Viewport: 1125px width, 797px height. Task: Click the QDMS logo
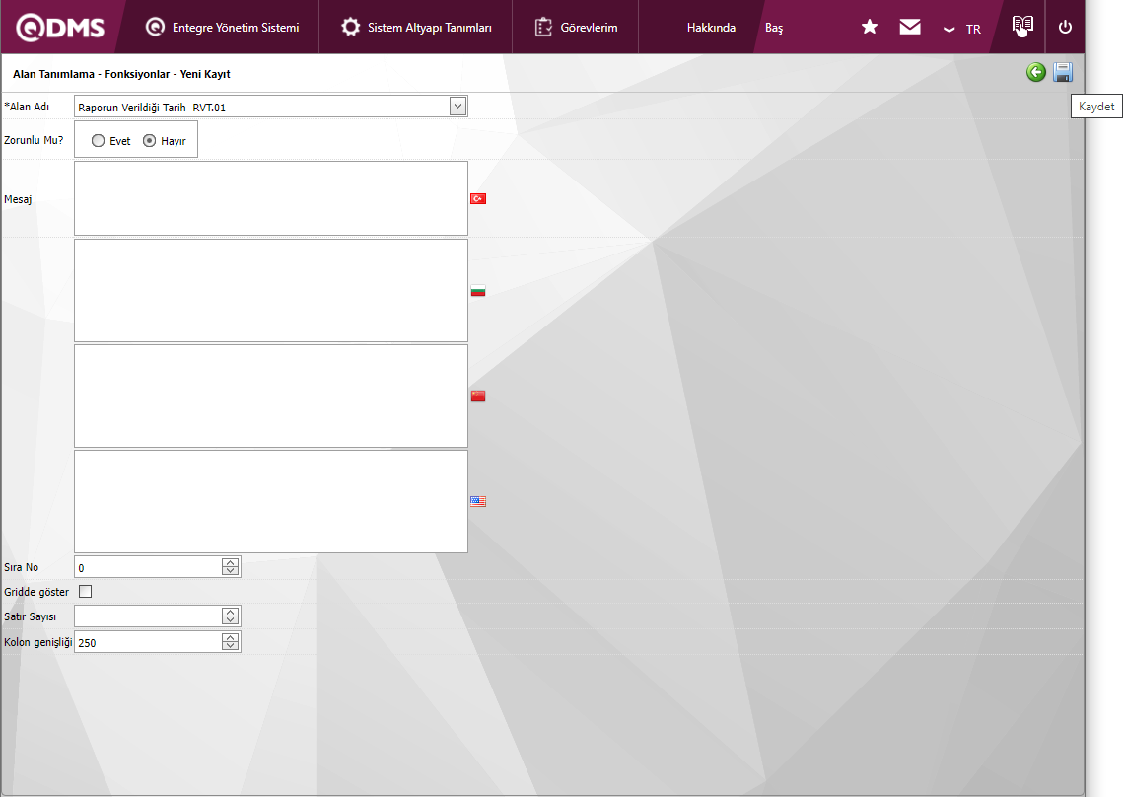point(60,28)
